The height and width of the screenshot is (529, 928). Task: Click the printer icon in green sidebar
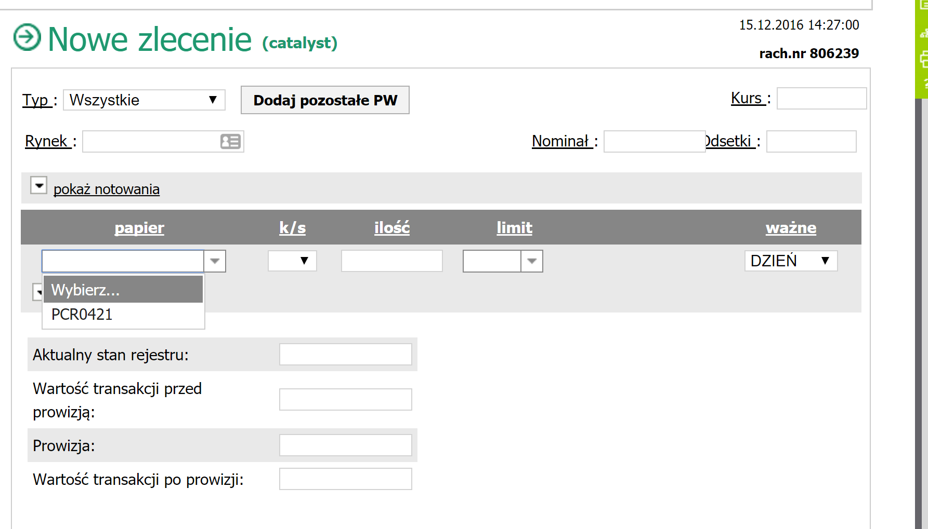click(x=924, y=59)
